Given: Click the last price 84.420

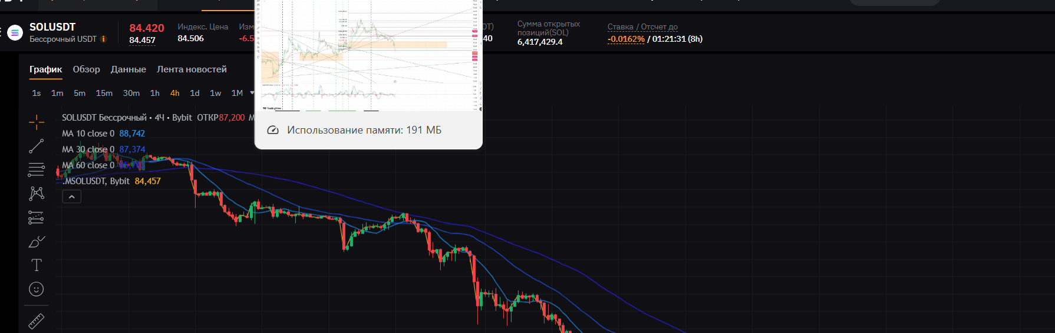Looking at the screenshot, I should pyautogui.click(x=147, y=28).
